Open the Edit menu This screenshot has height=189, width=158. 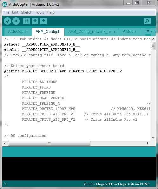15,12
